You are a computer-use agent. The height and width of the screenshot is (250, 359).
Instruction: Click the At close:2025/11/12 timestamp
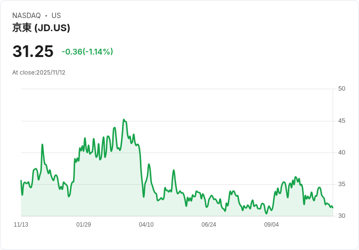tap(39, 73)
